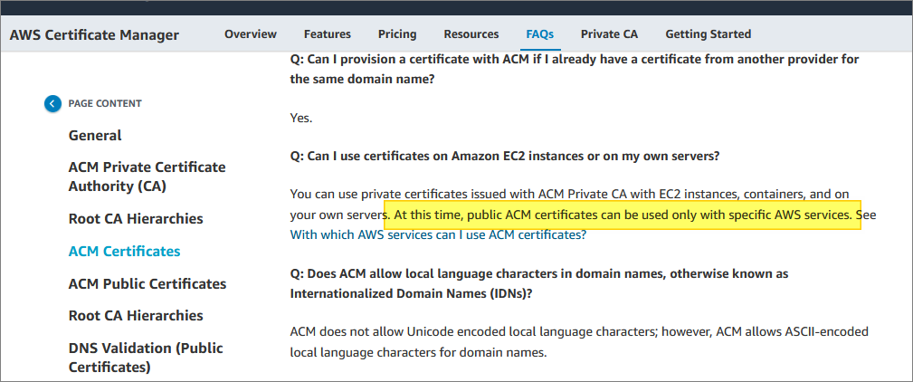The image size is (913, 382).
Task: Open the Overview tab
Action: (x=251, y=34)
